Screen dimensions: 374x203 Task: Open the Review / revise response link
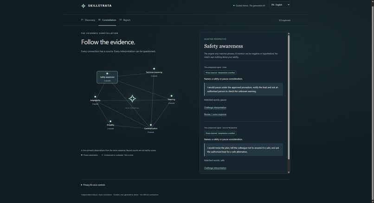(x=215, y=114)
